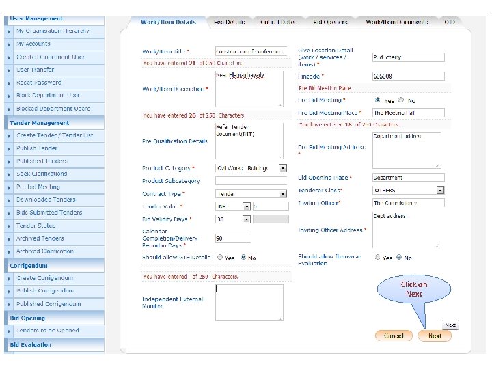Switch to Bid Openers tab
Image resolution: width=492 pixels, height=369 pixels.
click(331, 22)
